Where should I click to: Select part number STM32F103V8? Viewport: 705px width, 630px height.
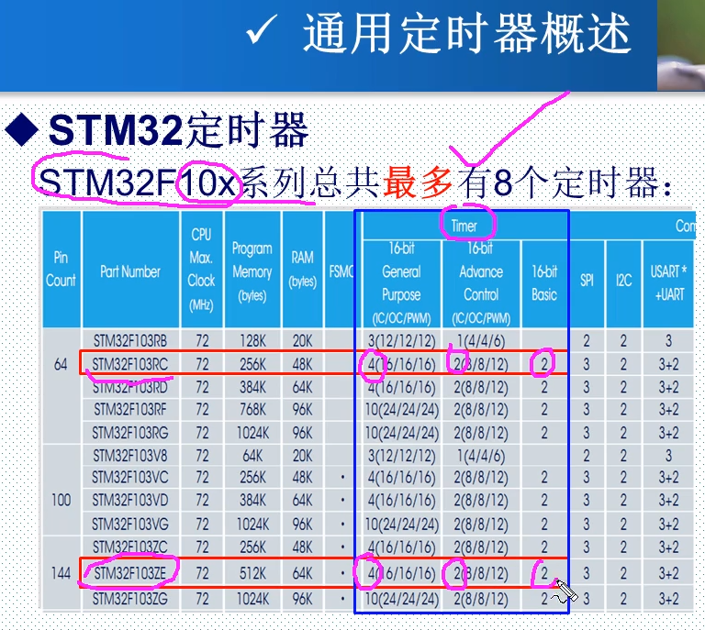tap(130, 456)
